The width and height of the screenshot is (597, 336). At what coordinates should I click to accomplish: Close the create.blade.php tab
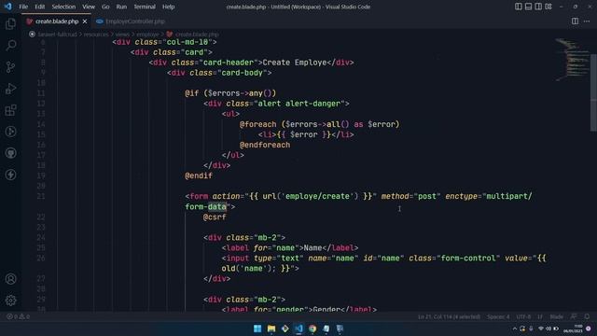[x=85, y=21]
